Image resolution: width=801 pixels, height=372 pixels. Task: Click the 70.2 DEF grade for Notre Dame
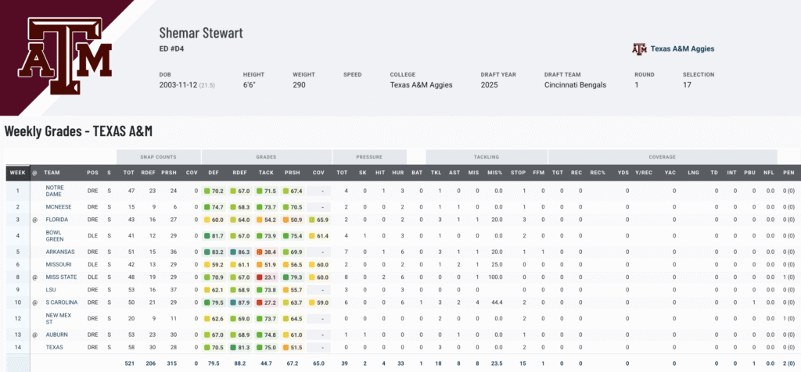coord(214,191)
